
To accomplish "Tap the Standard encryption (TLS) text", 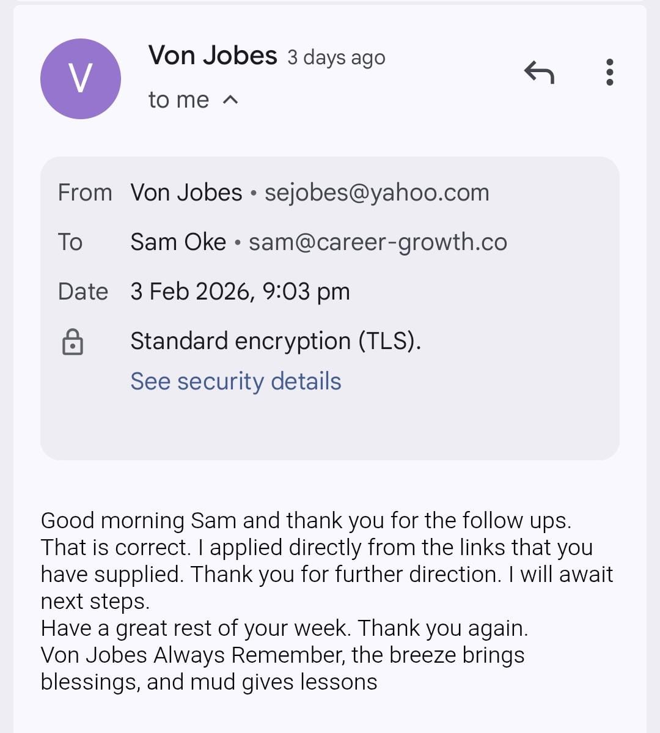I will coord(276,341).
